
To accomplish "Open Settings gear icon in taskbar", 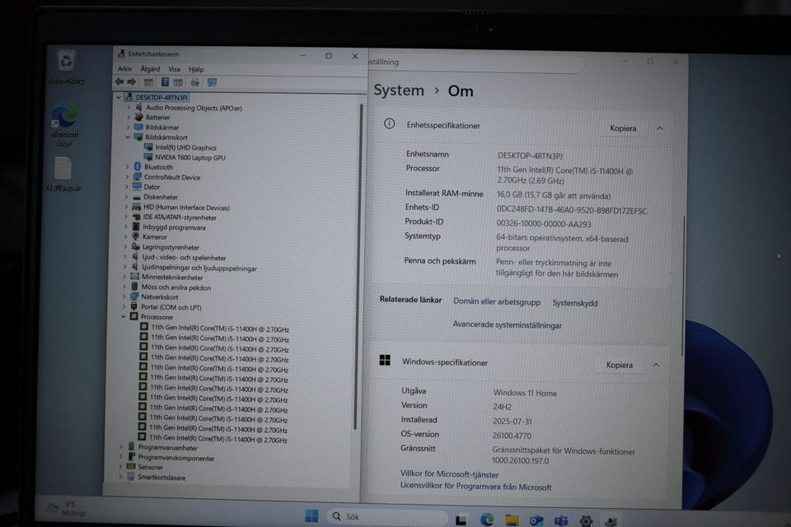I will click(x=586, y=520).
